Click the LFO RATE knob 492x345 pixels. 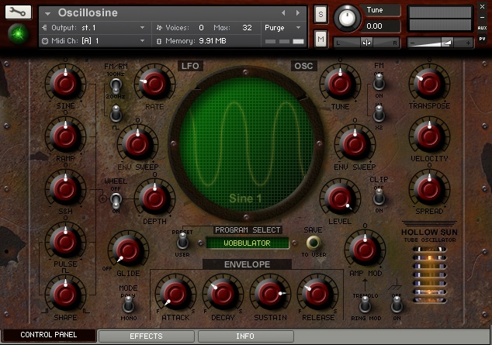click(x=154, y=84)
